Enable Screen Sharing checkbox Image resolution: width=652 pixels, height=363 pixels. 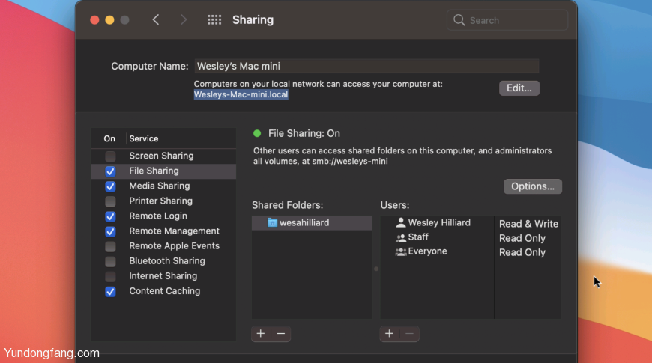[x=110, y=156]
